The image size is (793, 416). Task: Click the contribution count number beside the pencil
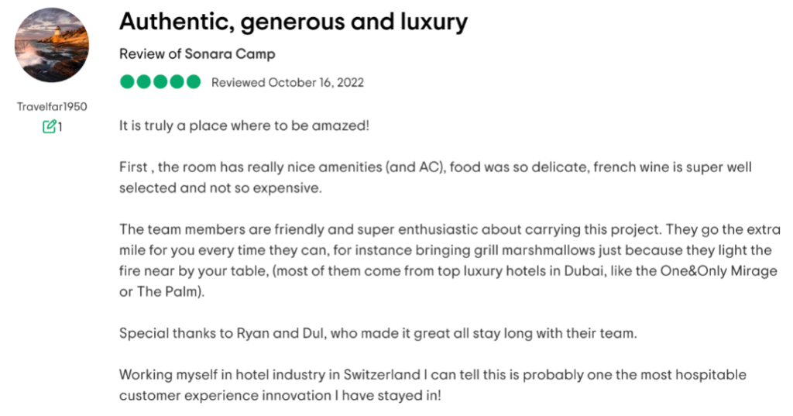click(60, 126)
